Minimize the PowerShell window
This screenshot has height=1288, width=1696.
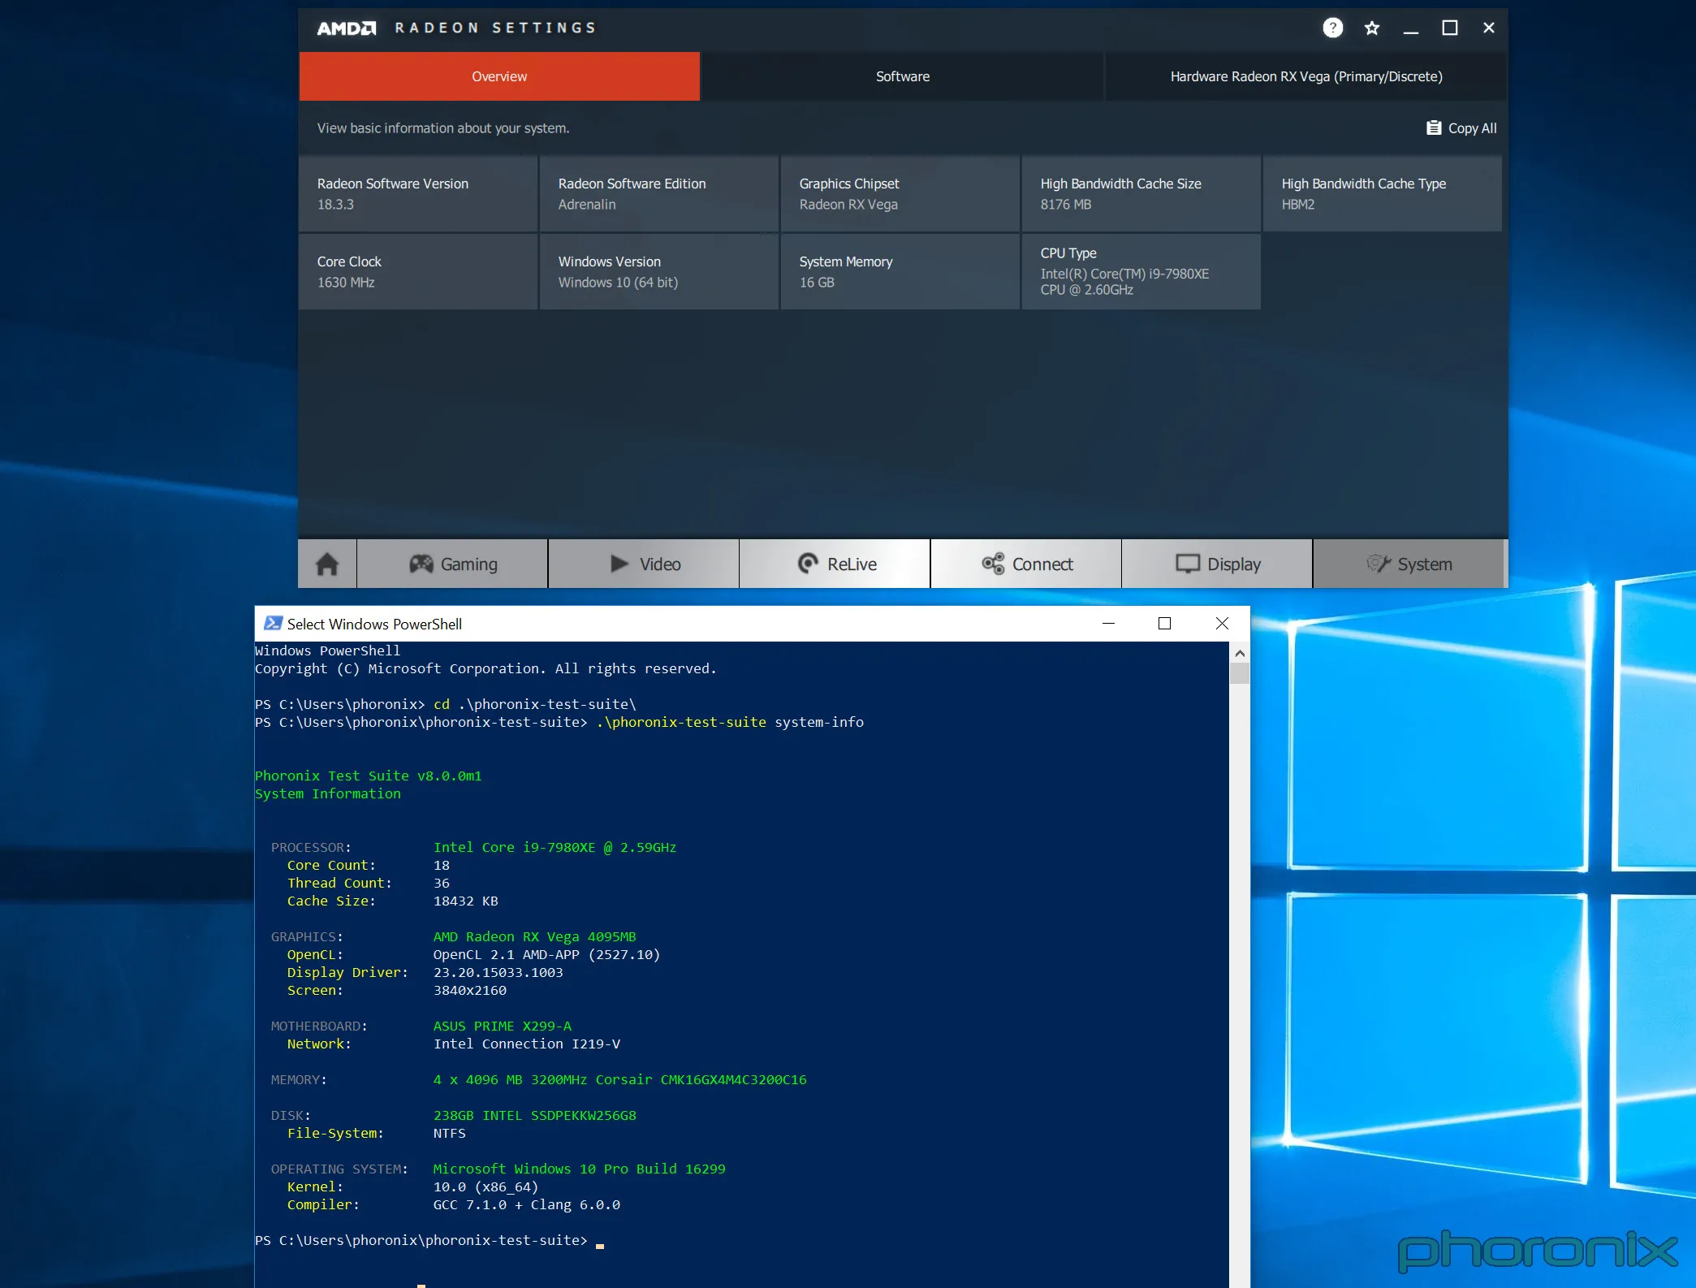coord(1108,623)
